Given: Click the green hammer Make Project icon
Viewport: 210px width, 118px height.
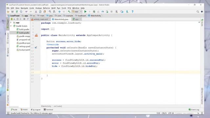Looking at the screenshot, I should click(x=69, y=12).
